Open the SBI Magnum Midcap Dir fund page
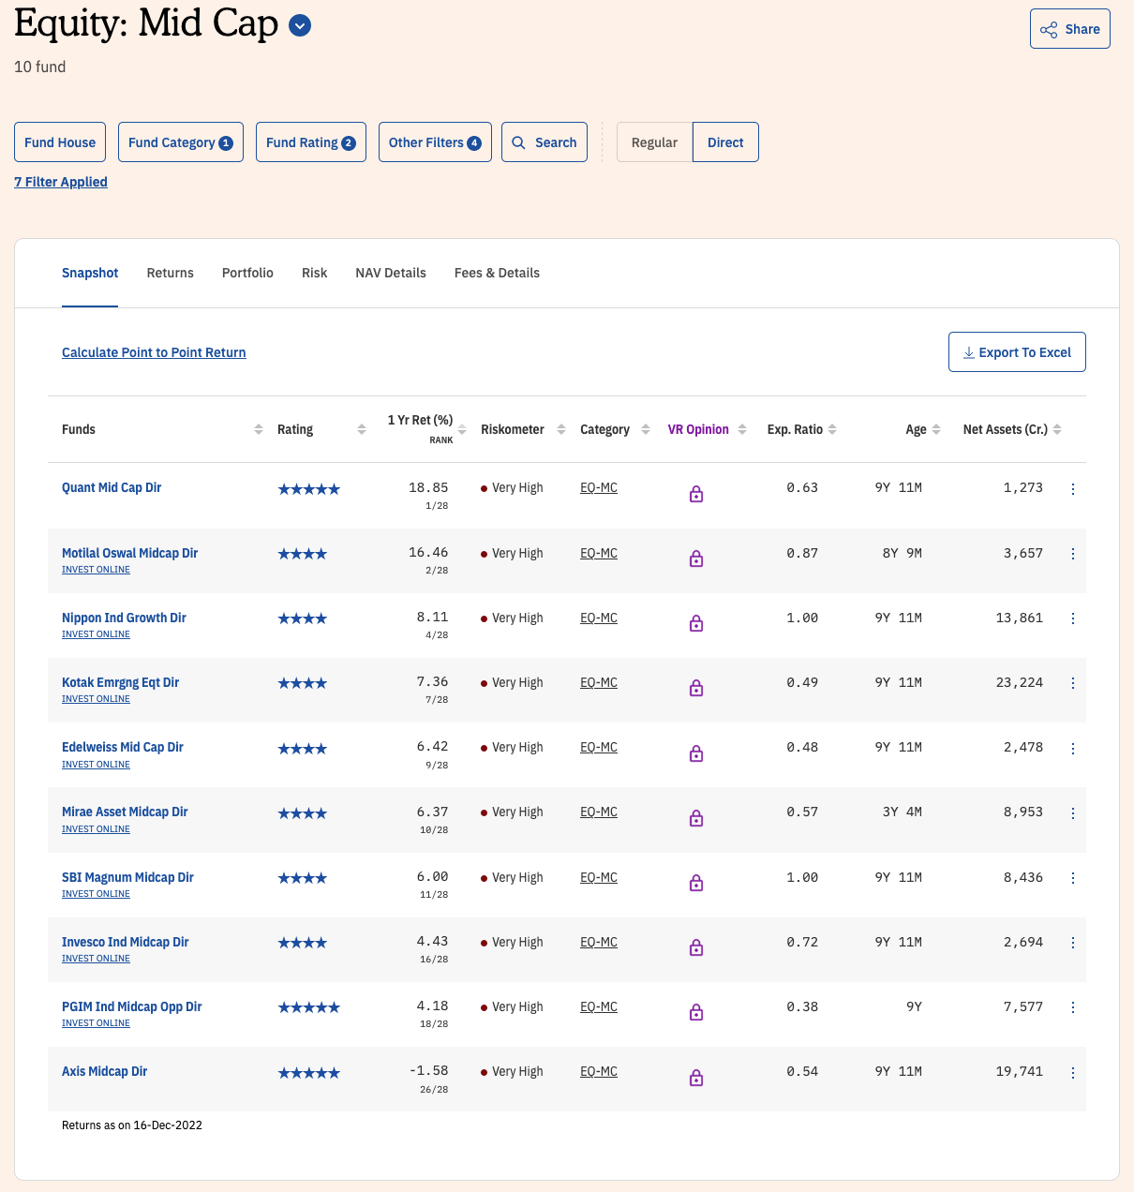 tap(127, 877)
